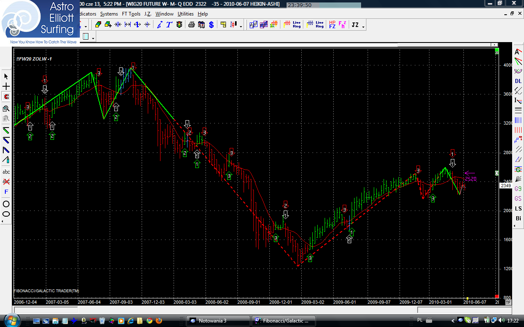Click the printer icon in the toolbar

(x=191, y=25)
